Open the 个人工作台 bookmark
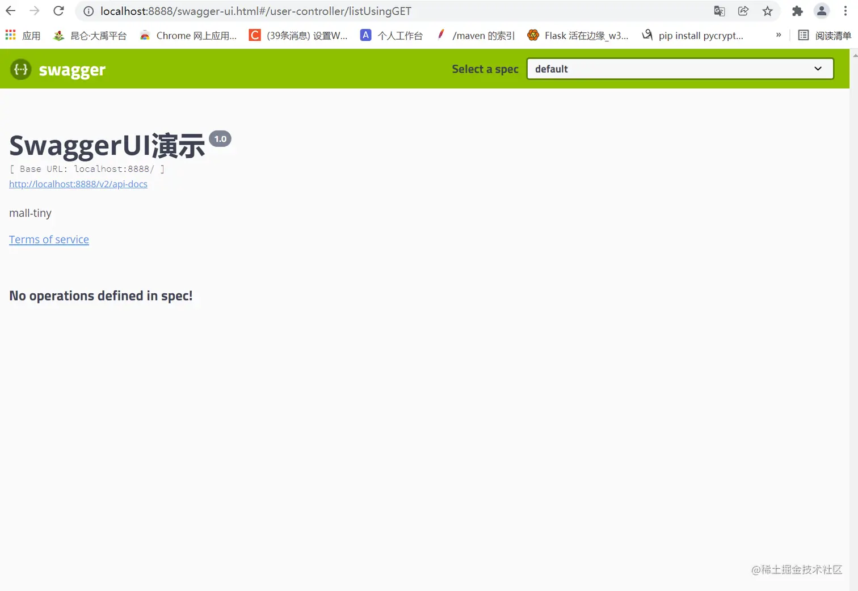858x591 pixels. click(392, 36)
